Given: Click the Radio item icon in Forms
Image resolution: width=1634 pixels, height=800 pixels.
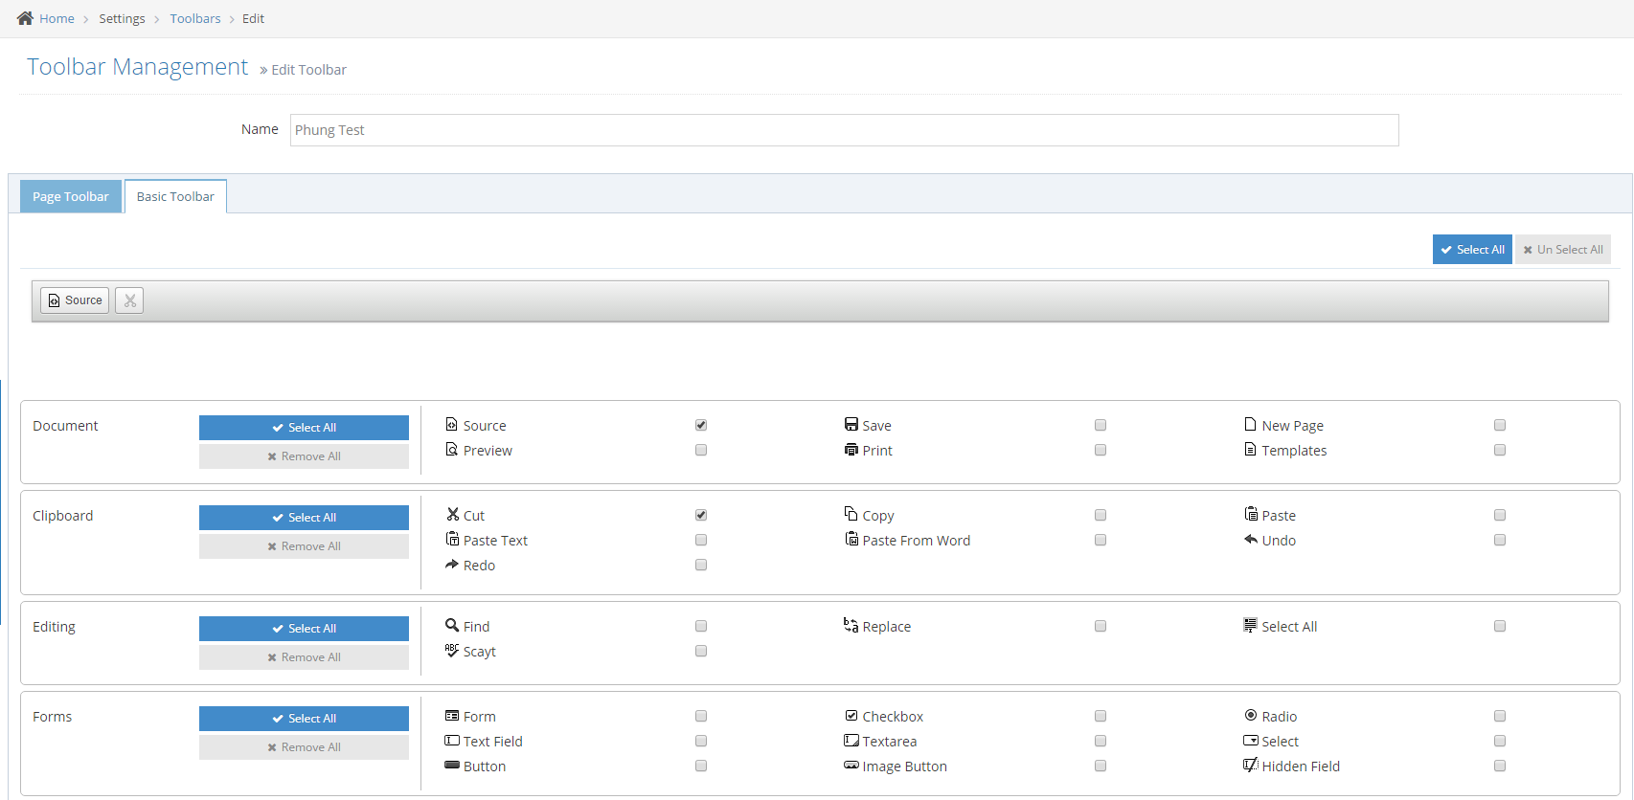Looking at the screenshot, I should click(x=1251, y=715).
